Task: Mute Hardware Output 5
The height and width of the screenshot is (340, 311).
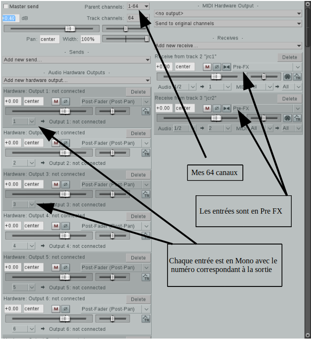Action: [56, 267]
